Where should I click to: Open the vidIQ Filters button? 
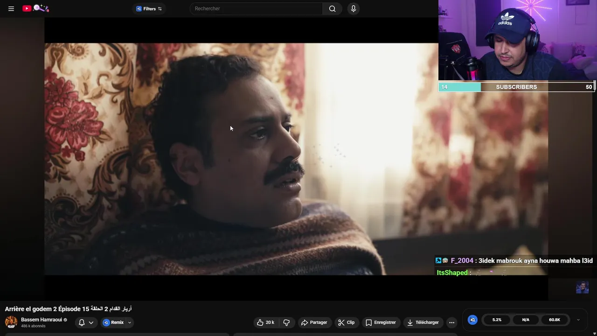(x=149, y=8)
